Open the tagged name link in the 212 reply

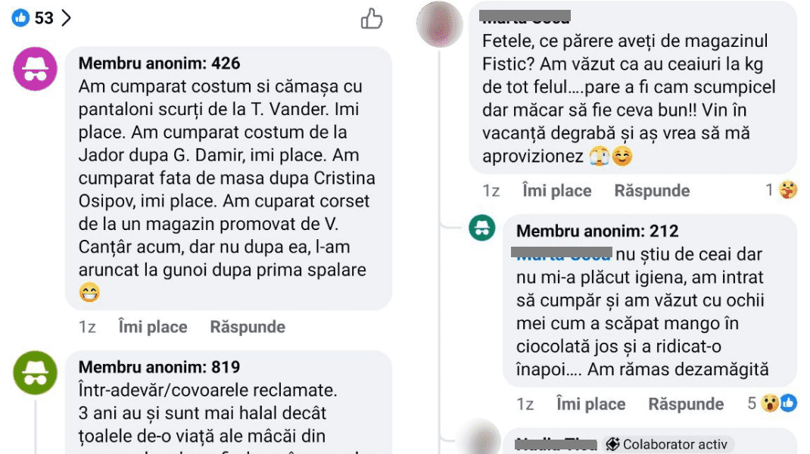coord(562,253)
